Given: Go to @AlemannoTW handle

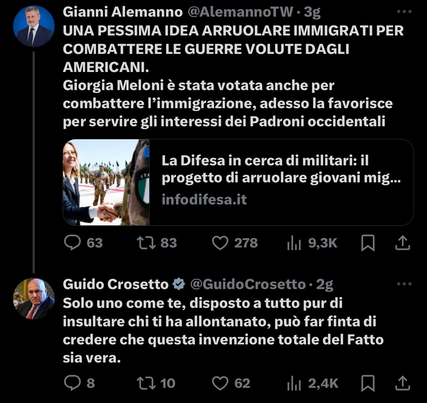Looking at the screenshot, I should [x=240, y=12].
